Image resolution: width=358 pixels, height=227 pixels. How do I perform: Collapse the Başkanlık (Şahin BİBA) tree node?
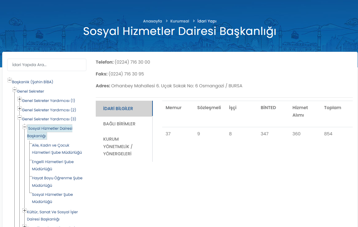coord(10,80)
